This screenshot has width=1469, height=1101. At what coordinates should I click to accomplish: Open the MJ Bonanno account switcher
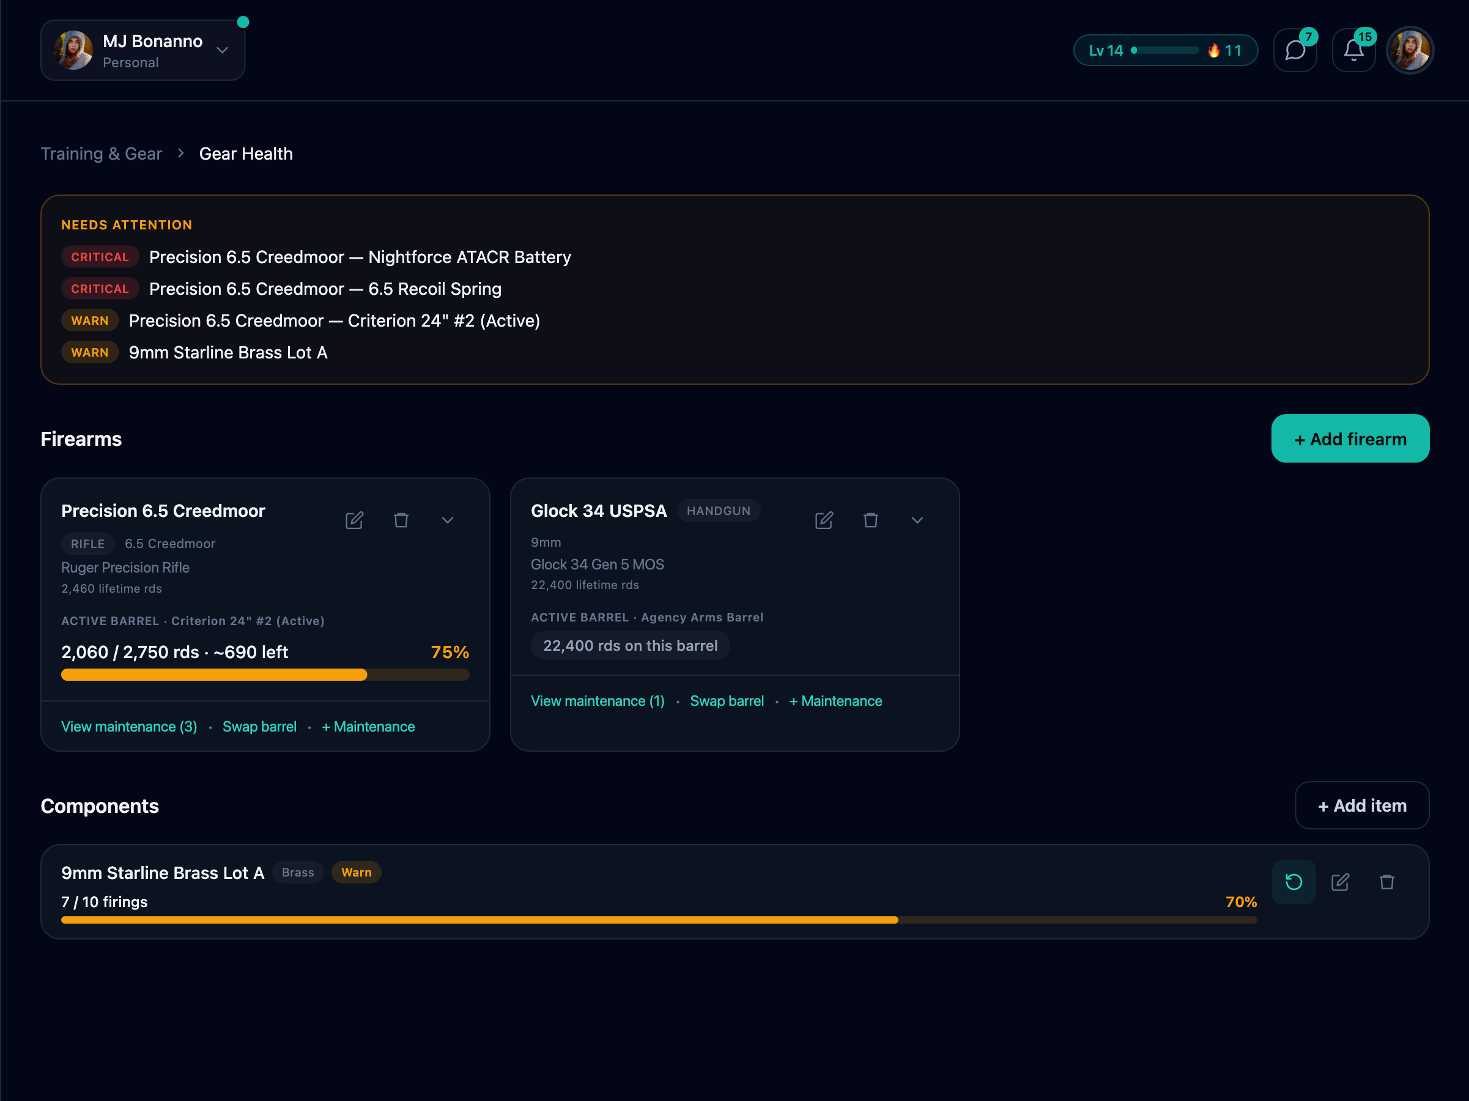(142, 51)
